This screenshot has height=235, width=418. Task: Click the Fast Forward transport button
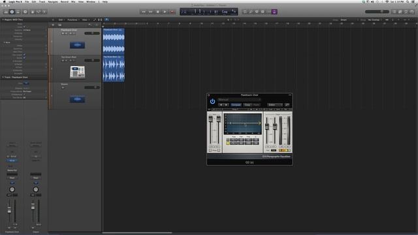click(151, 12)
